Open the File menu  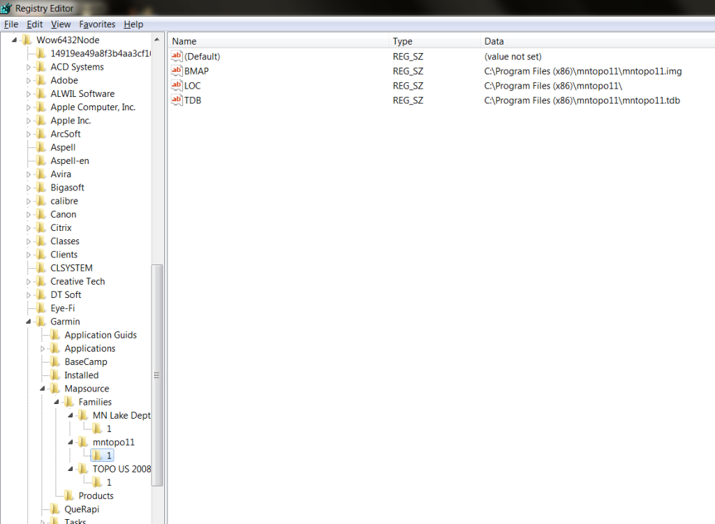click(x=11, y=24)
